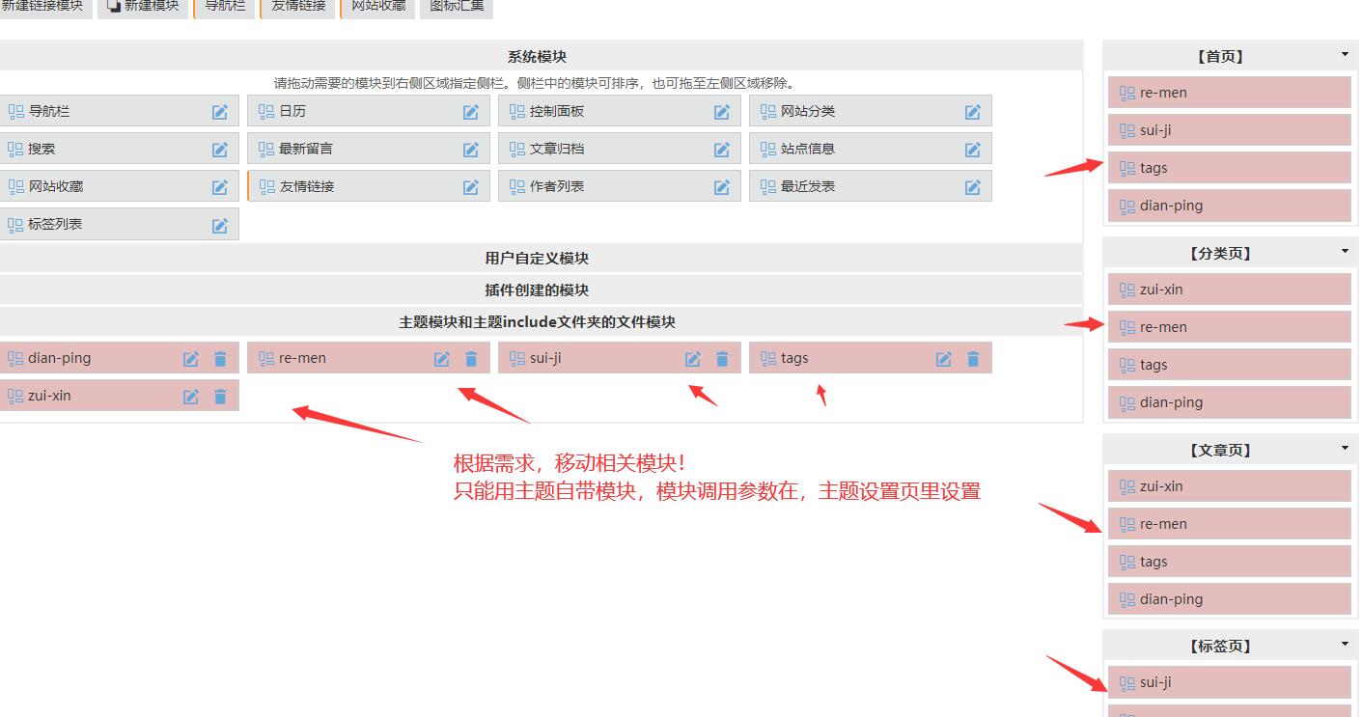Edit the 友情链接 module
The width and height of the screenshot is (1362, 717).
(x=471, y=187)
